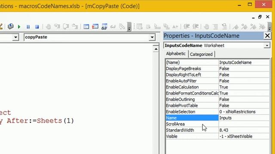The height and width of the screenshot is (154, 275).
Task: Click the Reset (stop) square icon
Action: click(x=37, y=27)
